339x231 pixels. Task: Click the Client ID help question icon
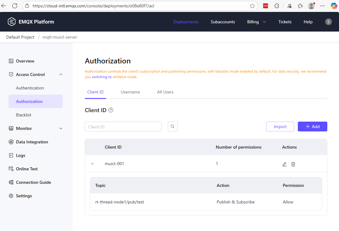click(111, 110)
